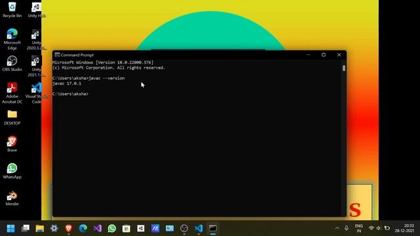This screenshot has width=420, height=236.
Task: Launch Microsoft Edge from the taskbar
Action: click(x=83, y=228)
